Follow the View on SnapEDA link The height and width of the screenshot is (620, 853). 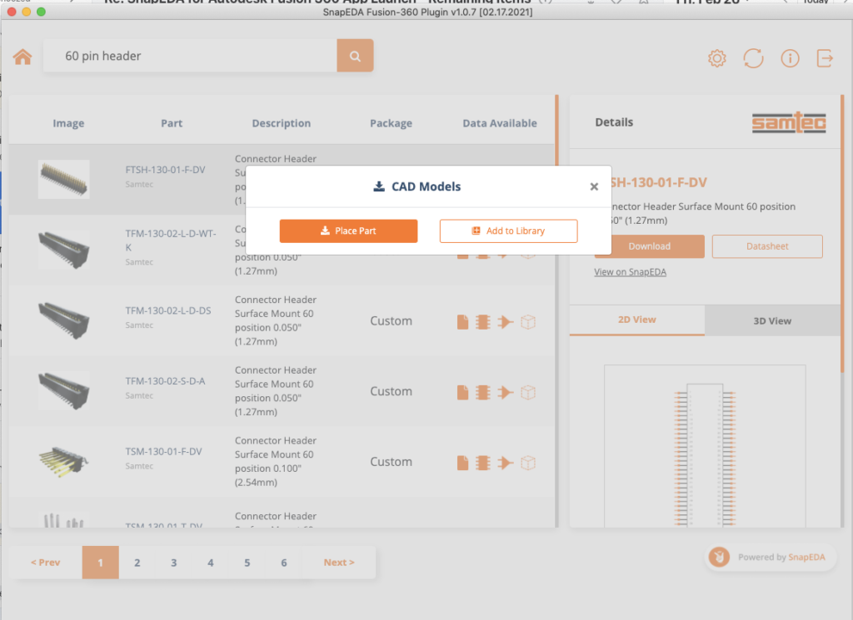coord(630,272)
